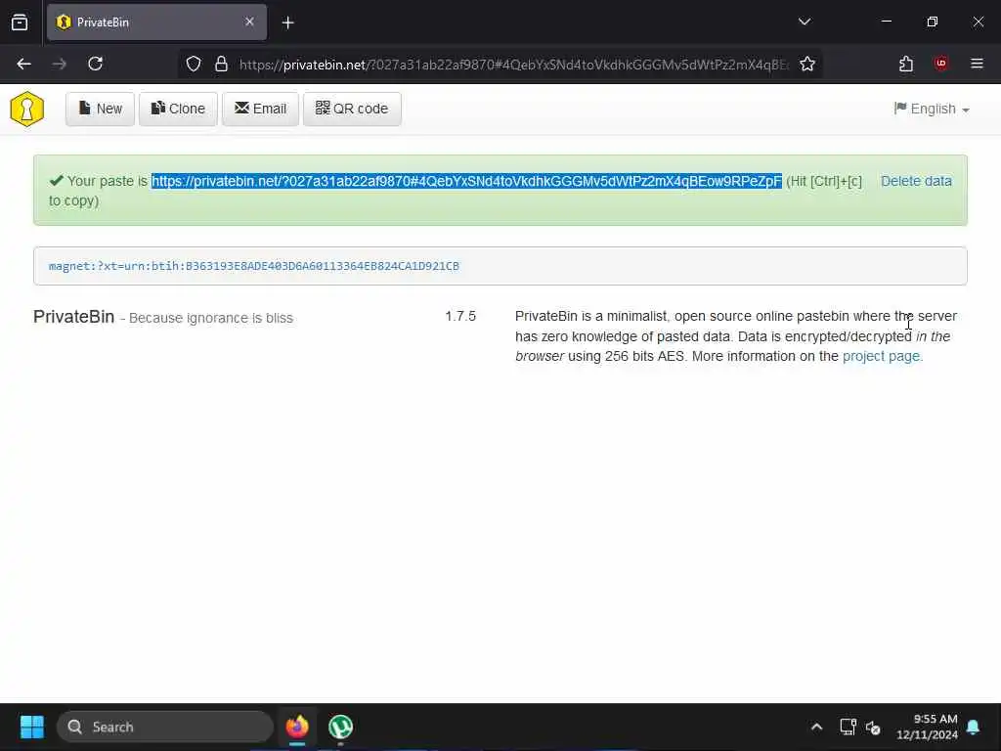Minimize the Firefox window
The image size is (1001, 751).
click(886, 22)
